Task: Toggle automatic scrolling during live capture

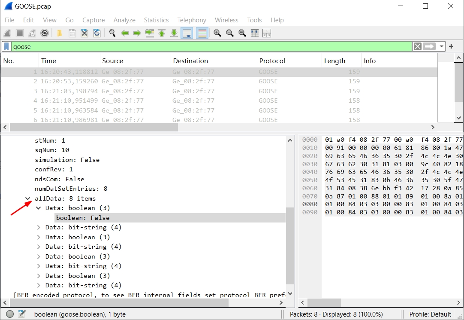Action: [x=187, y=33]
